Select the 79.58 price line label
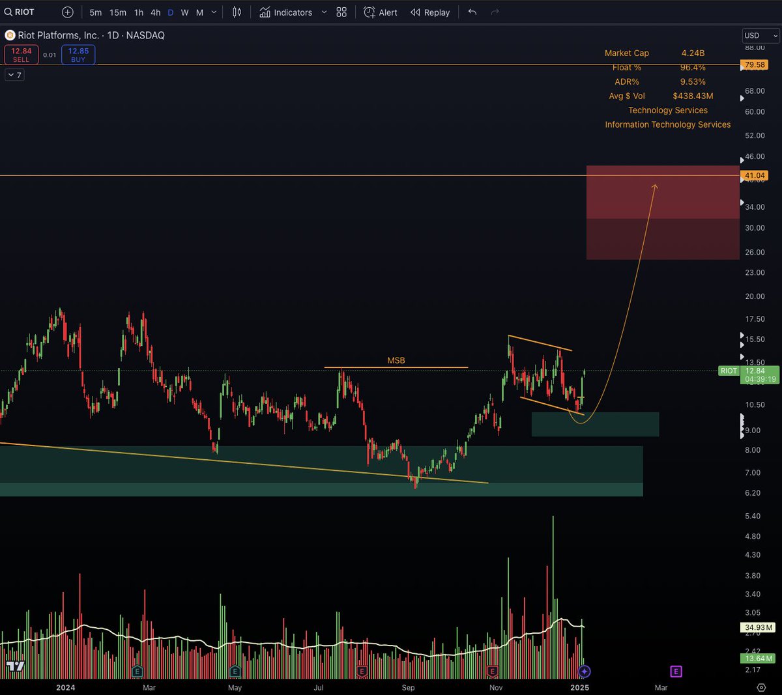This screenshot has height=695, width=782. [x=755, y=65]
